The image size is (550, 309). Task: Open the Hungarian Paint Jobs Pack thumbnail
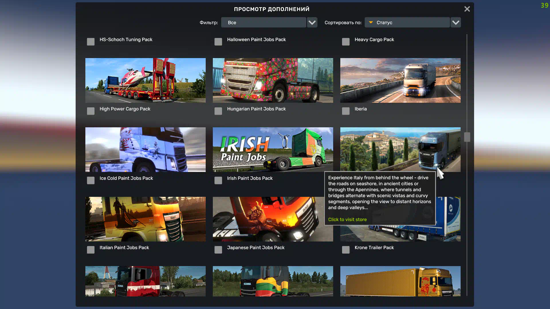[x=273, y=80]
